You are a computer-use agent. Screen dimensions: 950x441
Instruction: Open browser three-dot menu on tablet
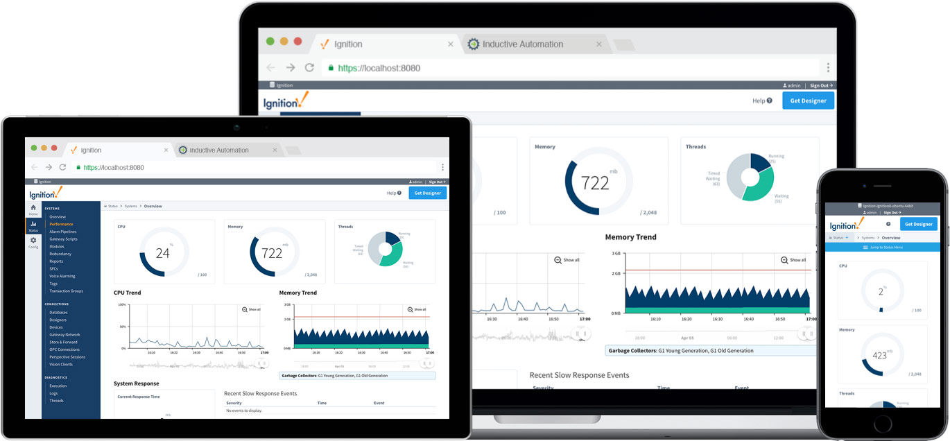pyautogui.click(x=442, y=167)
